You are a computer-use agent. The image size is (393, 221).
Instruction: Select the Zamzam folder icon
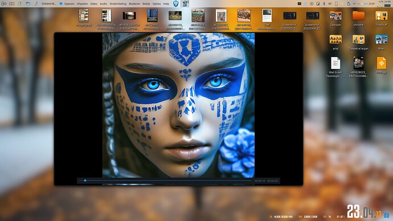pyautogui.click(x=335, y=18)
